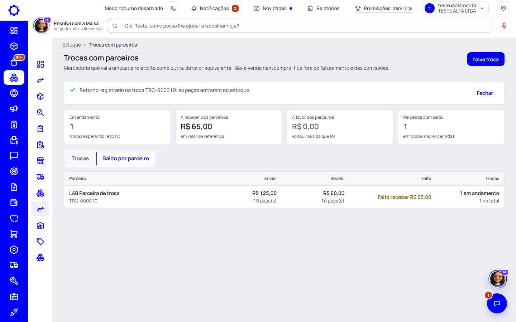Screen dimensions: 516x322
Task: Go to Estoque breadcrumb
Action: [72, 45]
